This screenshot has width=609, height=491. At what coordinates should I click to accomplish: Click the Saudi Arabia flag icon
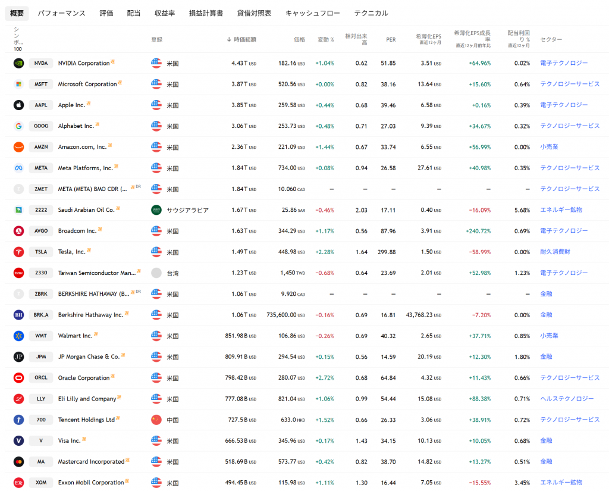156,210
